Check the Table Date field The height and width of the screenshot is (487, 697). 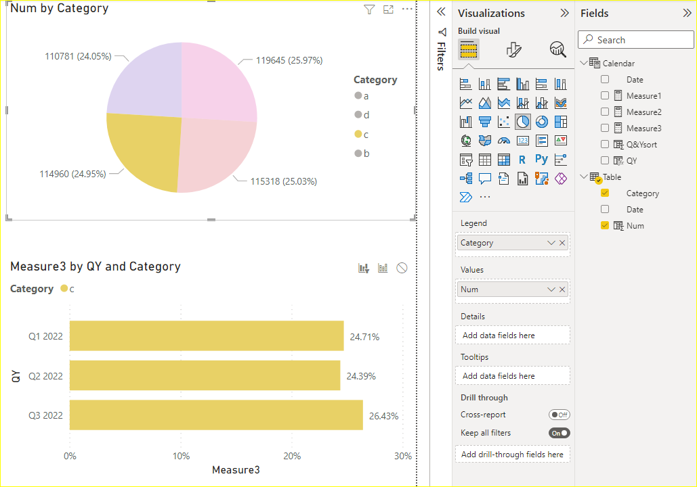point(604,209)
